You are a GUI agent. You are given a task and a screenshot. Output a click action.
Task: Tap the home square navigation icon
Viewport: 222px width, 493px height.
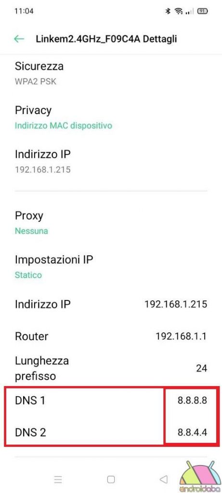click(x=111, y=480)
